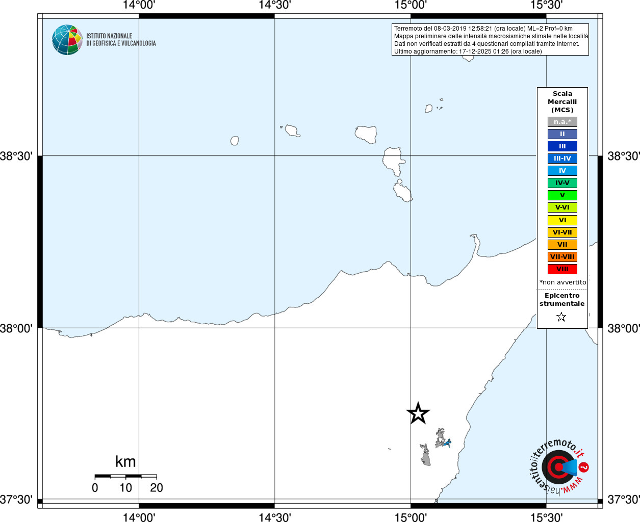Click the star symbol in the legend
This screenshot has width=640, height=522.
(x=561, y=317)
